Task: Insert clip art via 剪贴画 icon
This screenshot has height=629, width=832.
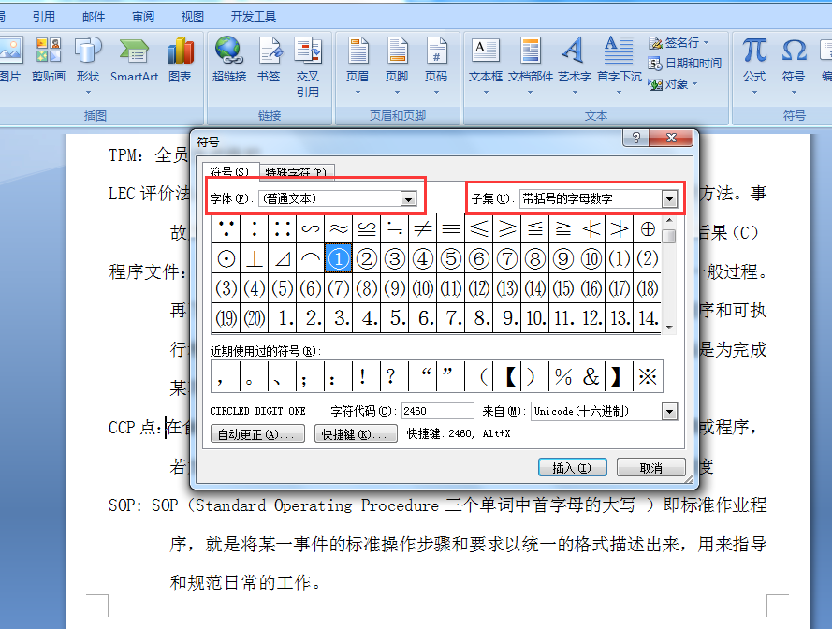Action: point(49,60)
